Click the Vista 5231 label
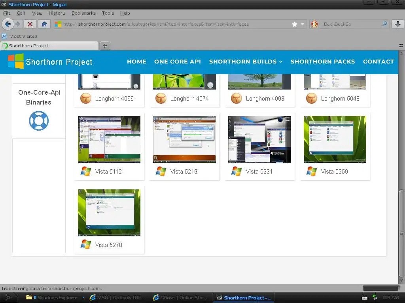 tap(259, 171)
